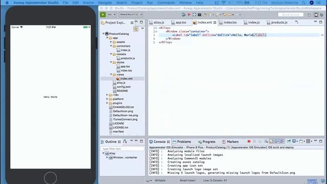Click the Apple menu logo
This screenshot has height=184, width=327.
pos(7,3)
